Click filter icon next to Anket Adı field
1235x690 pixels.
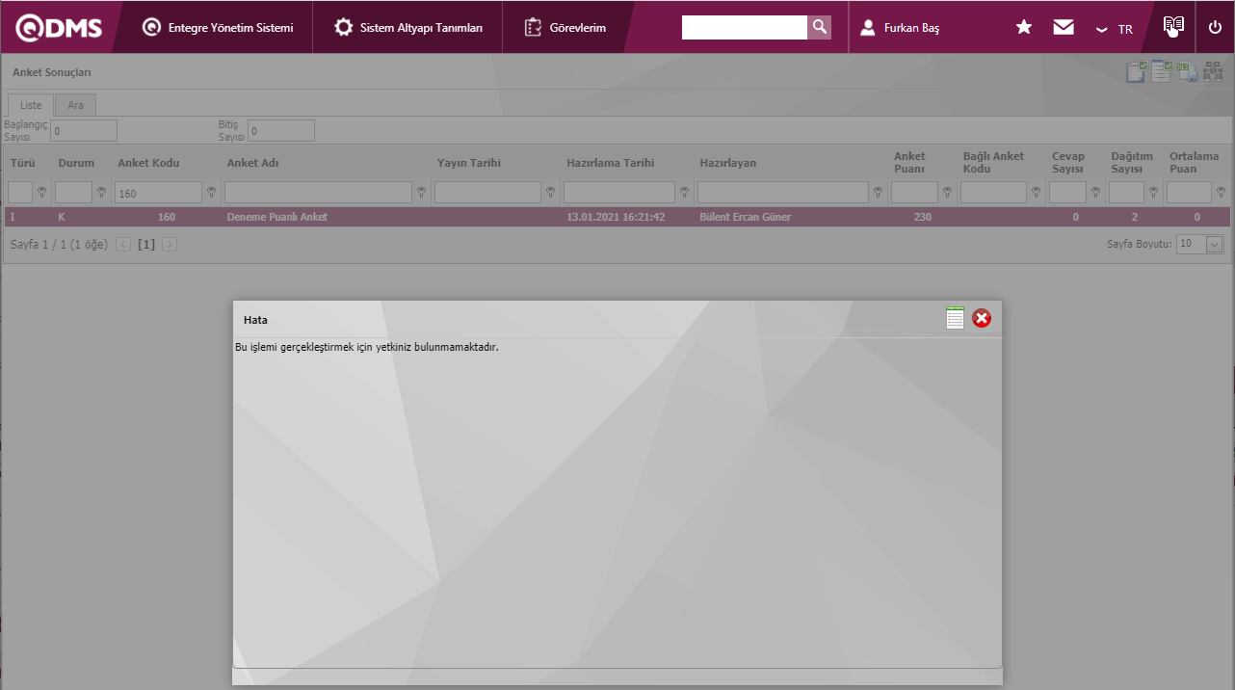point(421,193)
